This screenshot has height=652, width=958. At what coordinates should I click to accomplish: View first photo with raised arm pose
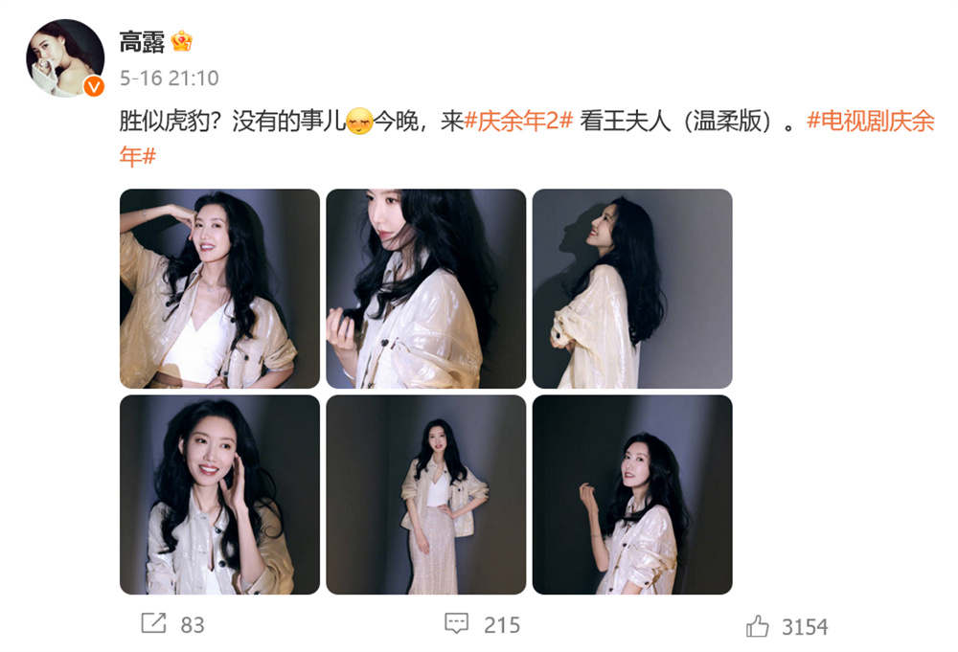219,289
